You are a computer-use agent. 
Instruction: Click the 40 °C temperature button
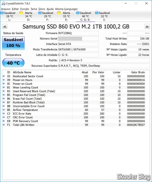coord(13,63)
